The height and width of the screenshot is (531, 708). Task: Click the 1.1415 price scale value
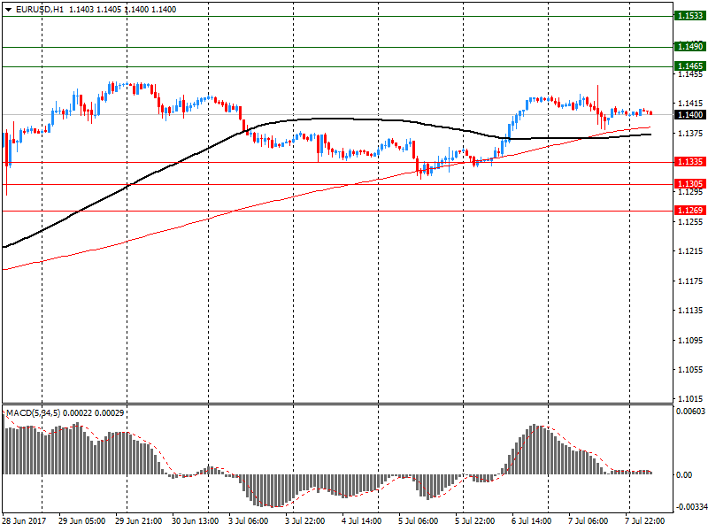(690, 104)
